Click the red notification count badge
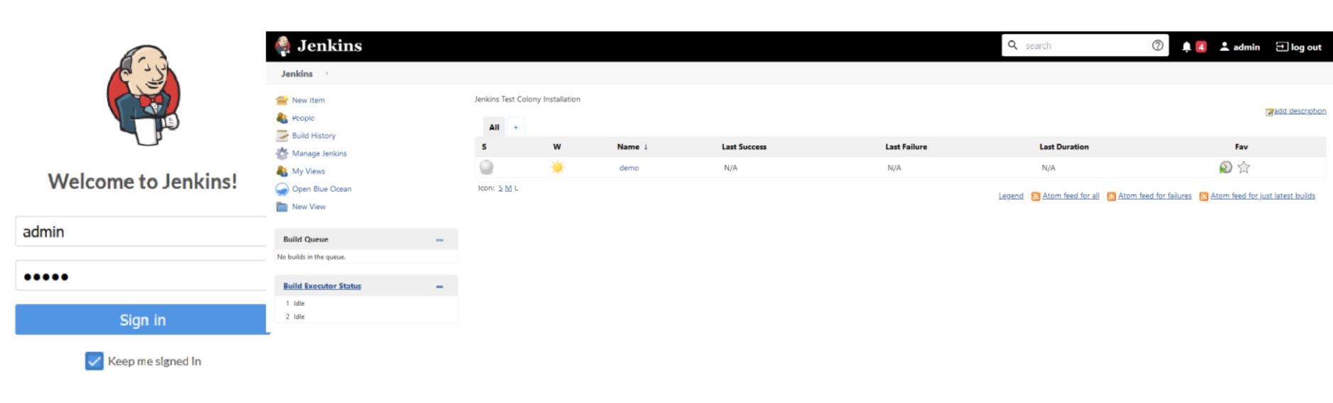 tap(1201, 47)
